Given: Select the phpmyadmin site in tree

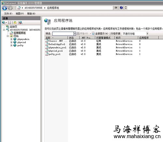Looking at the screenshot, I should click(23, 39).
